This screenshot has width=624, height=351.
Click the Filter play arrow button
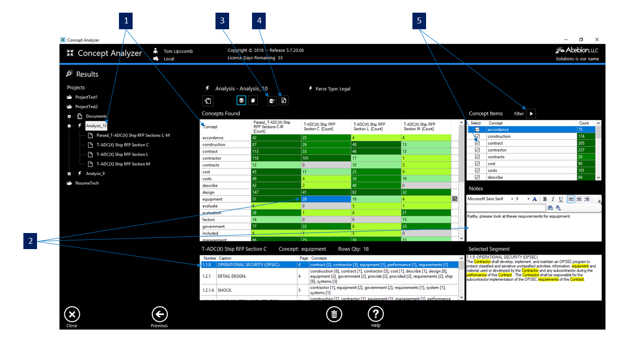pos(531,114)
